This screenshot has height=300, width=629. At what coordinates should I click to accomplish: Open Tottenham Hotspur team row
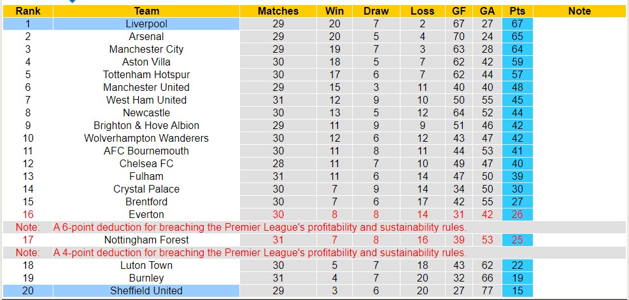(x=146, y=74)
